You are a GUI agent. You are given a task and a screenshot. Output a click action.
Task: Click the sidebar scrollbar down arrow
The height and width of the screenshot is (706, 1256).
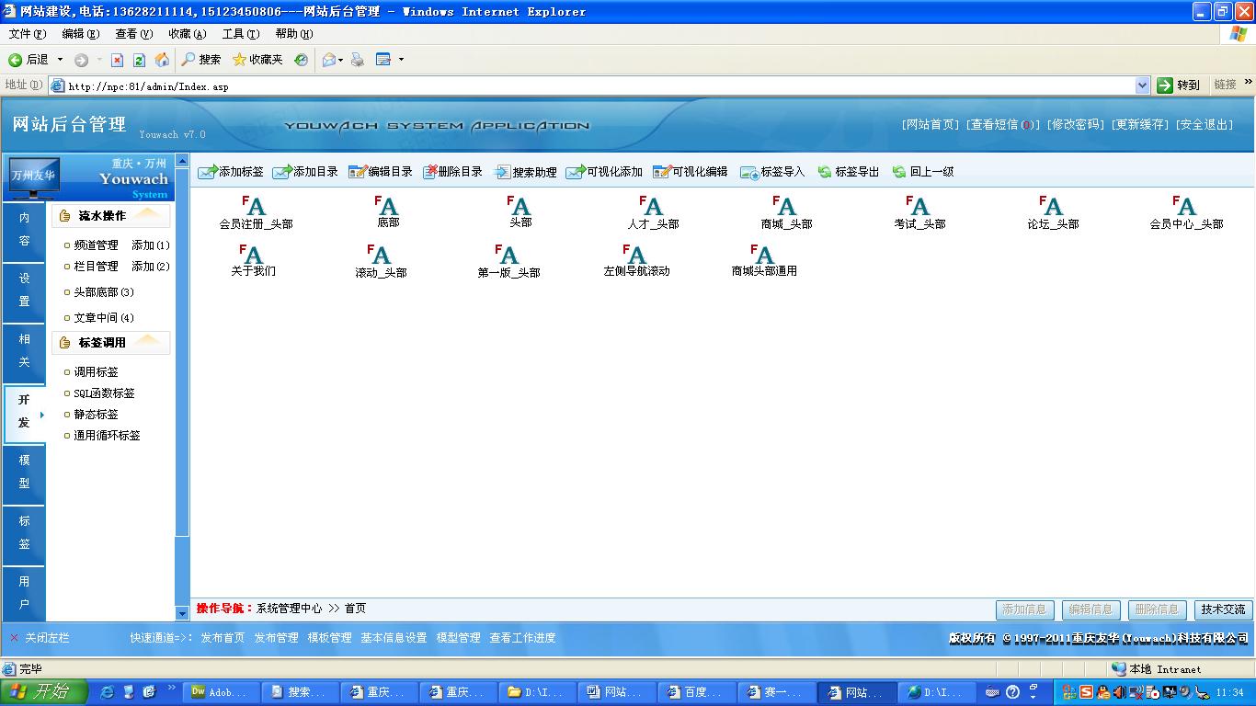point(182,613)
